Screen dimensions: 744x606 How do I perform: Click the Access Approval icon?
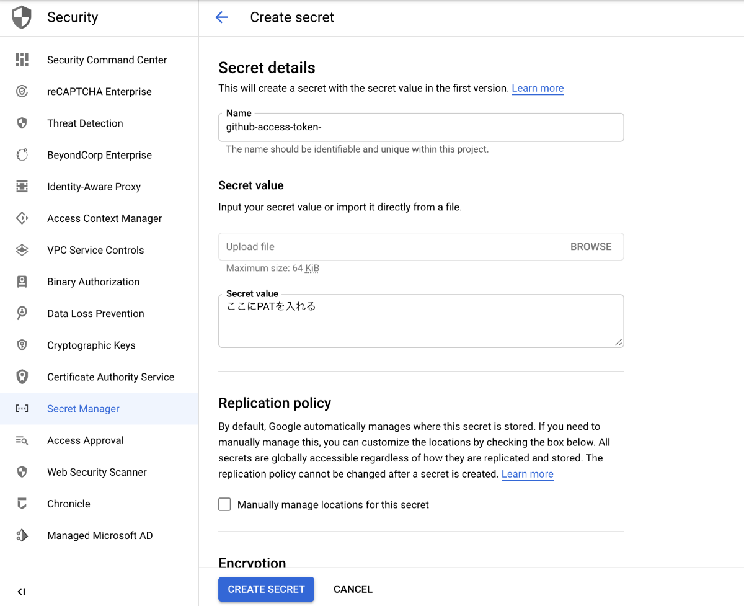click(x=22, y=440)
